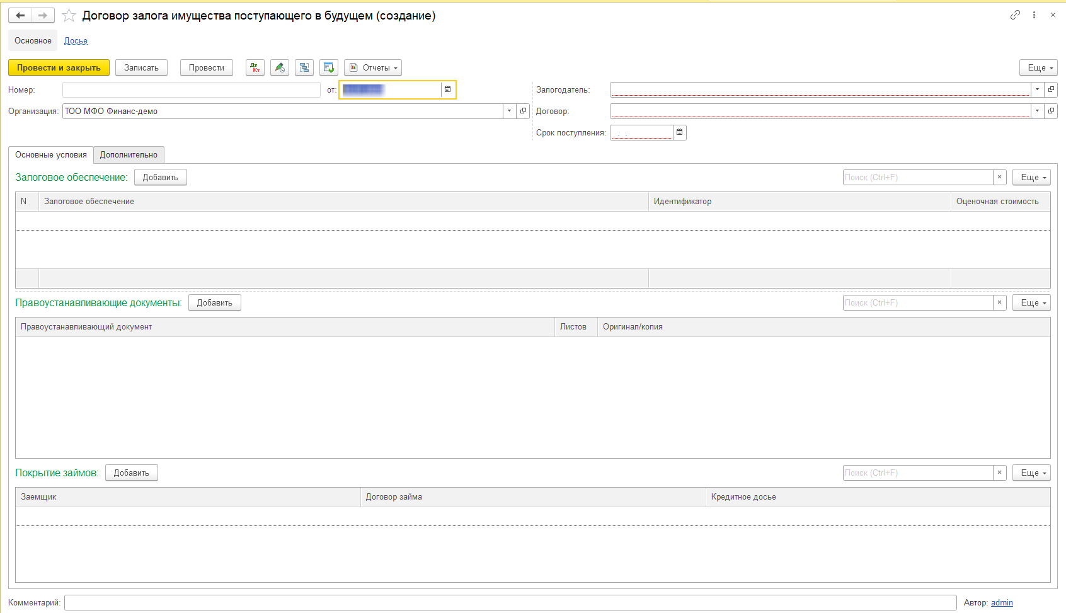Add form to favorites with star

coord(69,16)
